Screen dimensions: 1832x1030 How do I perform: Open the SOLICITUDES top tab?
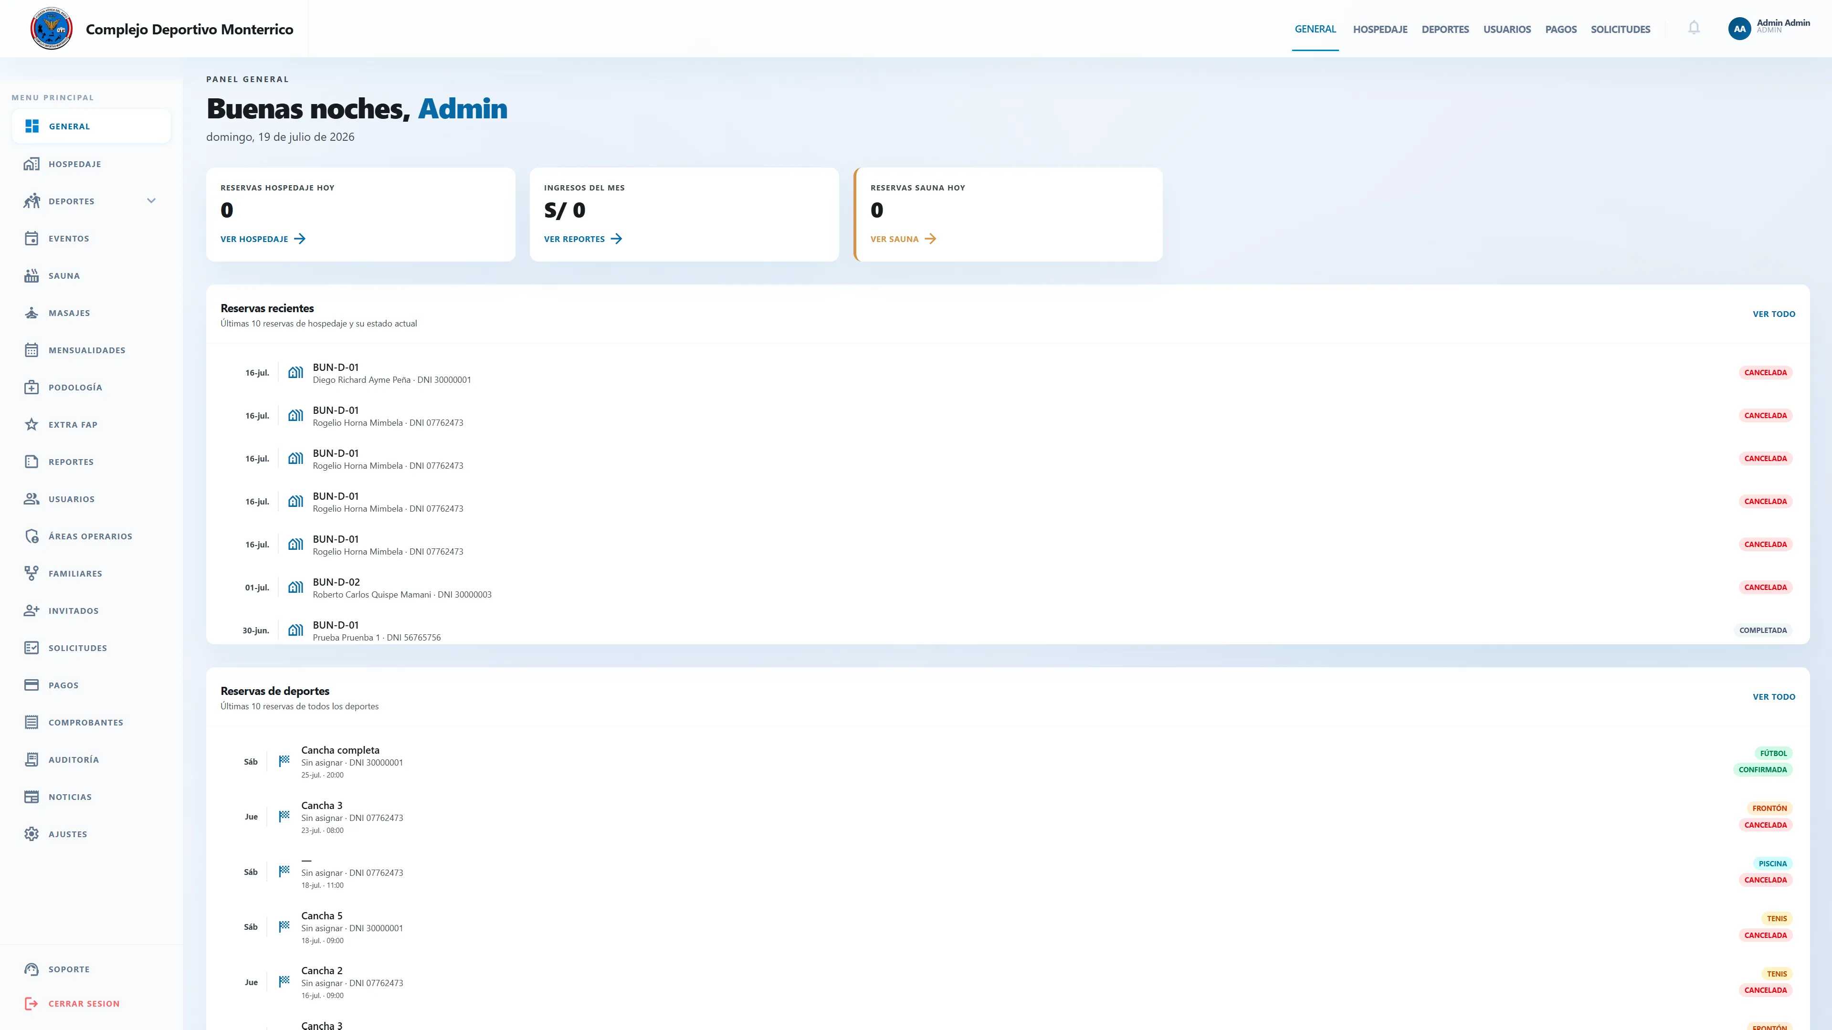pos(1620,29)
